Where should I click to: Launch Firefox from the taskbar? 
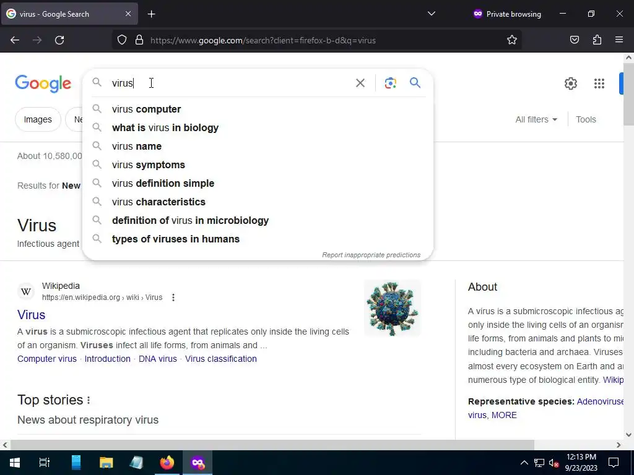pos(167,463)
